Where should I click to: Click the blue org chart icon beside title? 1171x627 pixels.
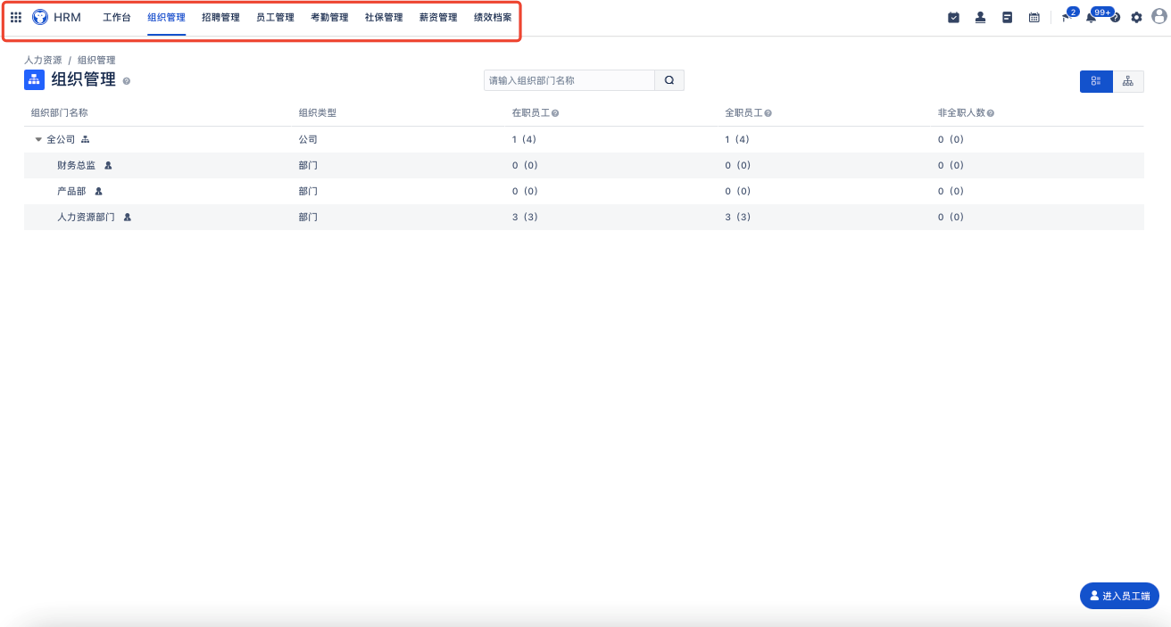pos(34,79)
